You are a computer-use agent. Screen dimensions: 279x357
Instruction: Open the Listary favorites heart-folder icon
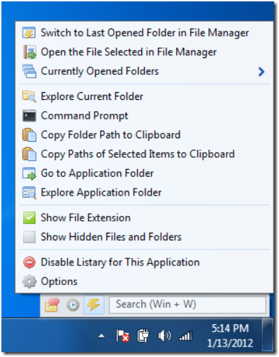52,305
